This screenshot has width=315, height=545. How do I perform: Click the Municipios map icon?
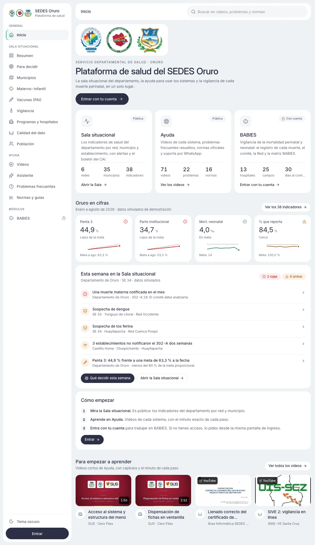coord(11,77)
